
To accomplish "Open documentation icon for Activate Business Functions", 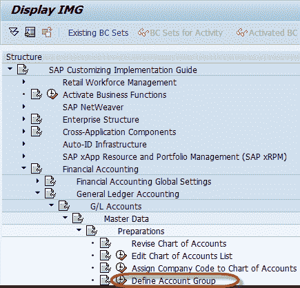I will 37,94.
